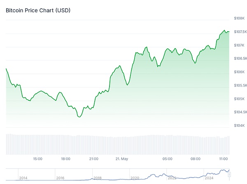Screen dimensions: 247x184
Task: Click the 08:00 time axis label
Action: (195, 159)
